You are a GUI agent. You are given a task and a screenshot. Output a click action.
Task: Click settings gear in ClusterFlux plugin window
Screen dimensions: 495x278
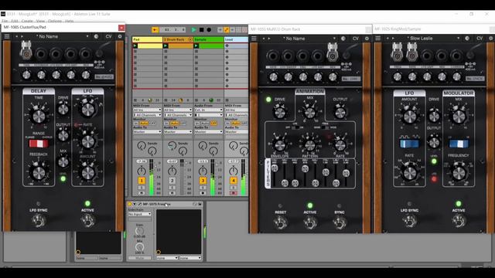pyautogui.click(x=120, y=36)
